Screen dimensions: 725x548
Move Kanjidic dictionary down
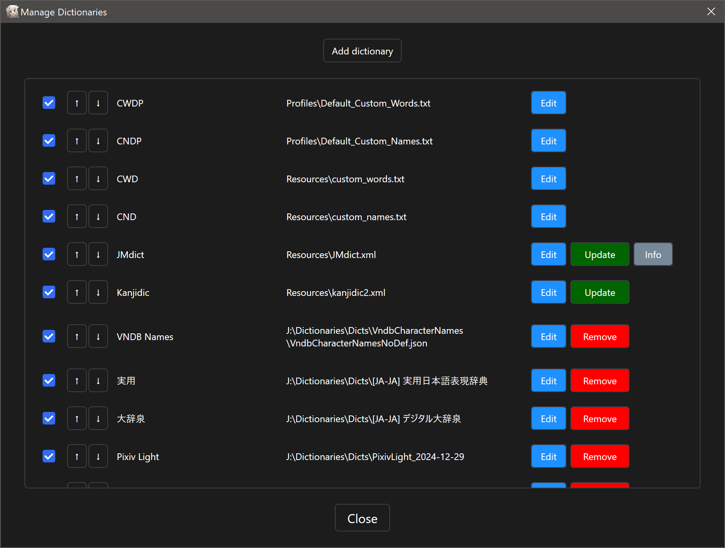[98, 292]
